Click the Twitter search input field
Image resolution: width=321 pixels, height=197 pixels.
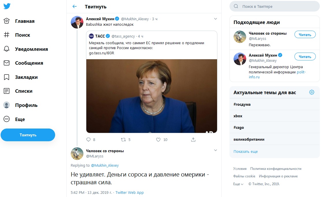tap(277, 6)
